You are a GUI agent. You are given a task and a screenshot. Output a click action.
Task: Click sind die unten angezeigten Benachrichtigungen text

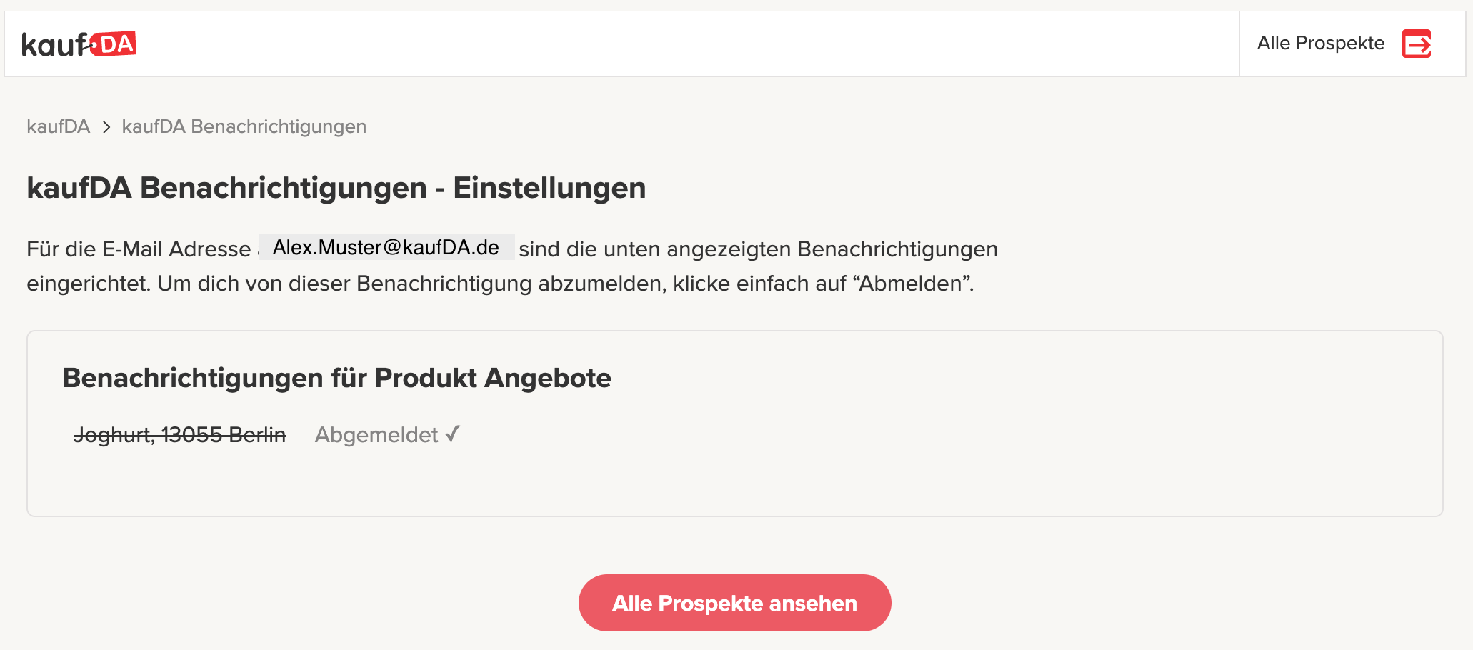tap(758, 249)
